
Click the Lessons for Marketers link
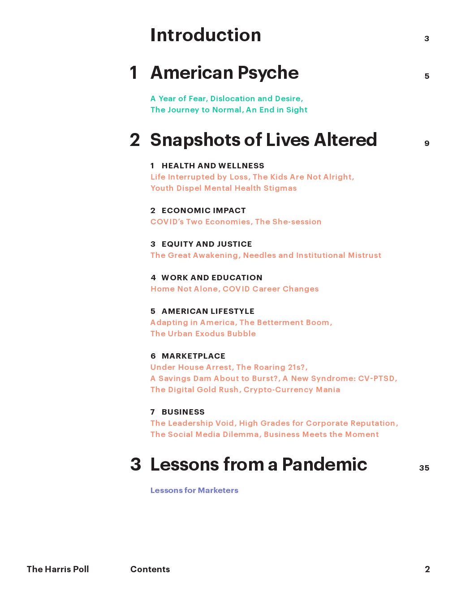coord(194,490)
